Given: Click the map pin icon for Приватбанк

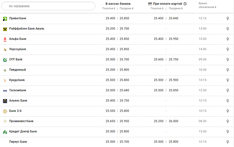Looking at the screenshot, I should coord(227,19).
